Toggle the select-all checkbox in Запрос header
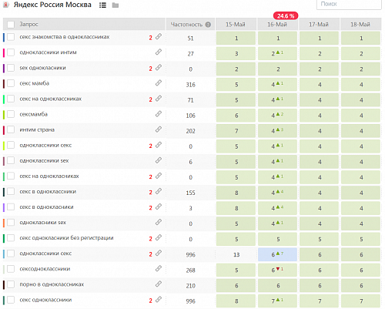This screenshot has height=309, width=385. tap(11, 25)
